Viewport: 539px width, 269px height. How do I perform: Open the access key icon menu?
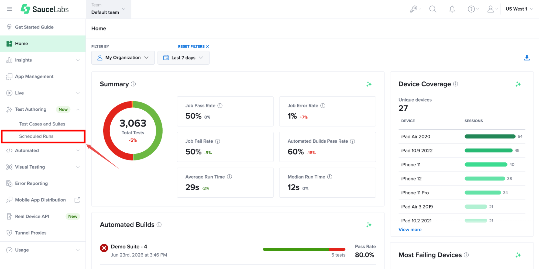[415, 9]
